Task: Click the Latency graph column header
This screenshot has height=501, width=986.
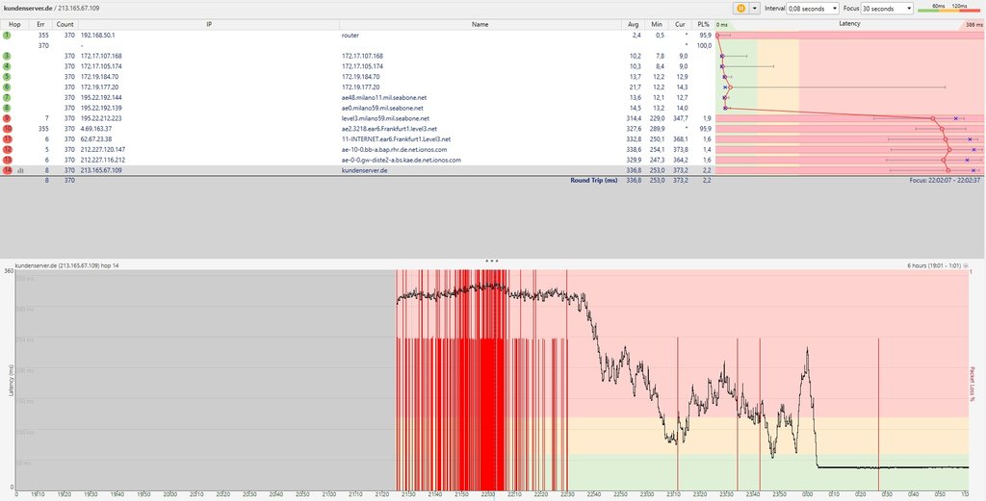Action: click(x=849, y=24)
